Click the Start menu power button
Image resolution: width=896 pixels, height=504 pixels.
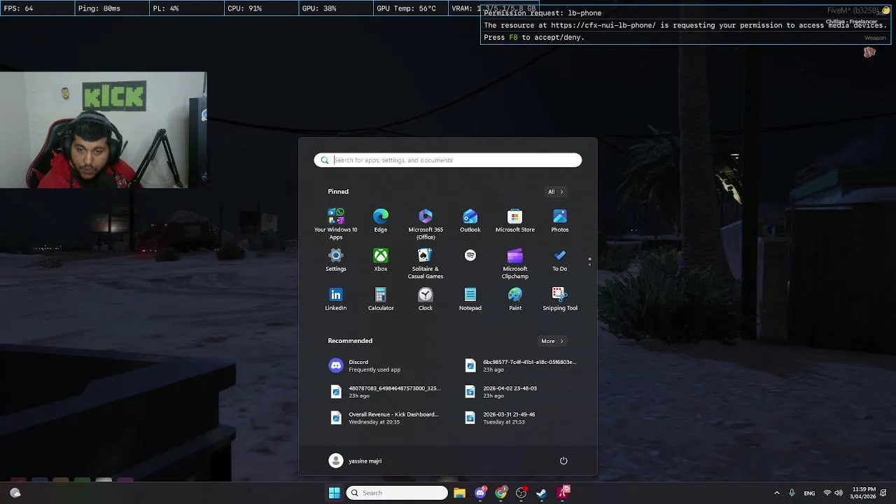tap(563, 461)
